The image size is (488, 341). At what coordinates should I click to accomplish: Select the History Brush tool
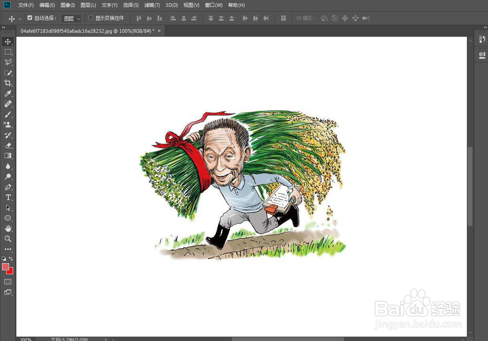coord(8,135)
